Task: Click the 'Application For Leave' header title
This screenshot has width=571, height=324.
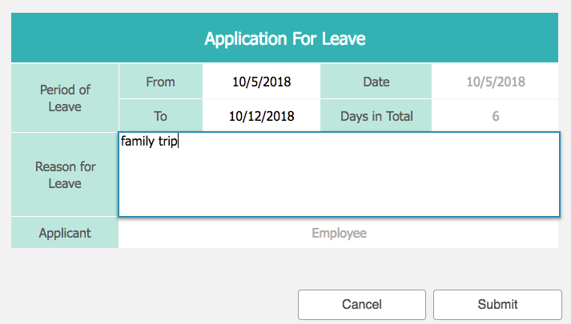Action: (x=285, y=38)
